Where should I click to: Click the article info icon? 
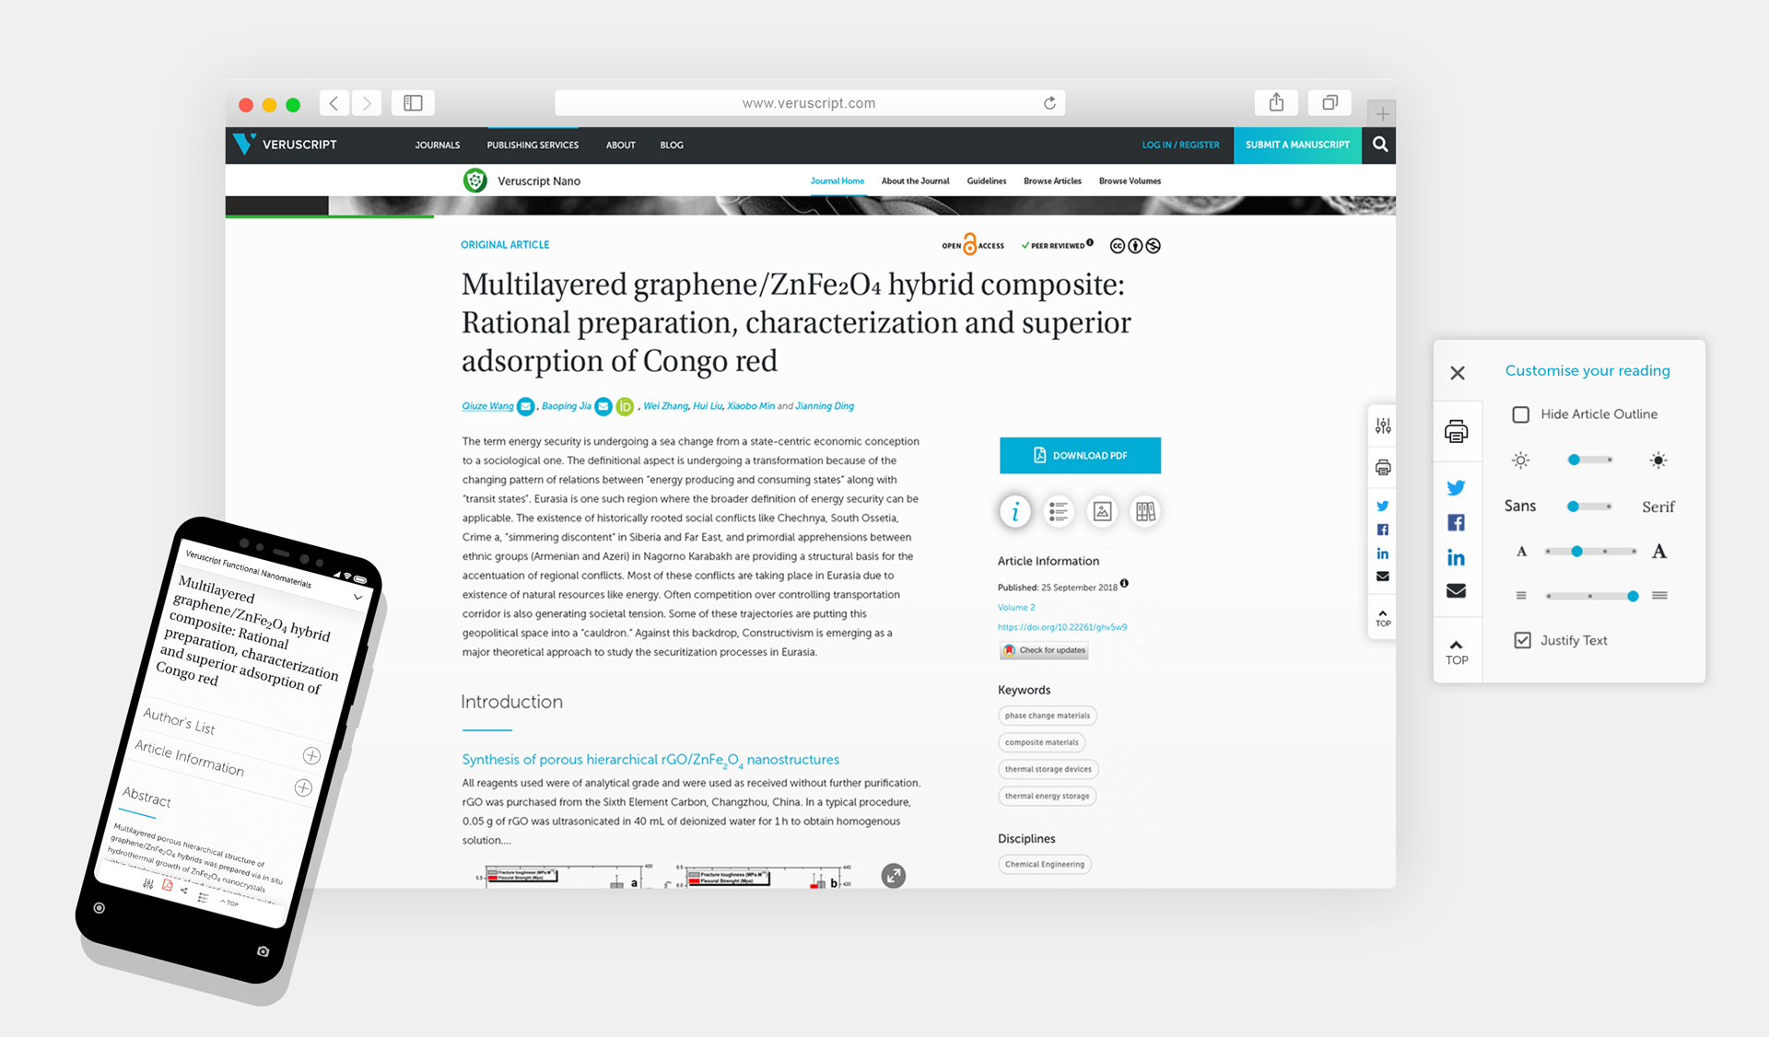pos(1013,510)
